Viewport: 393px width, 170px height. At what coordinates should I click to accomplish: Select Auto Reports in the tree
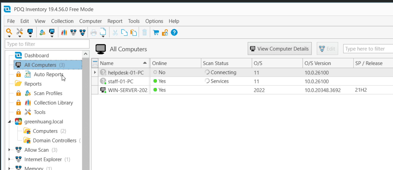49,74
